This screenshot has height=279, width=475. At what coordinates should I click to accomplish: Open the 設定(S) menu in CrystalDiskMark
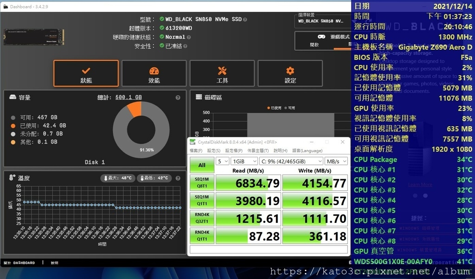point(214,151)
